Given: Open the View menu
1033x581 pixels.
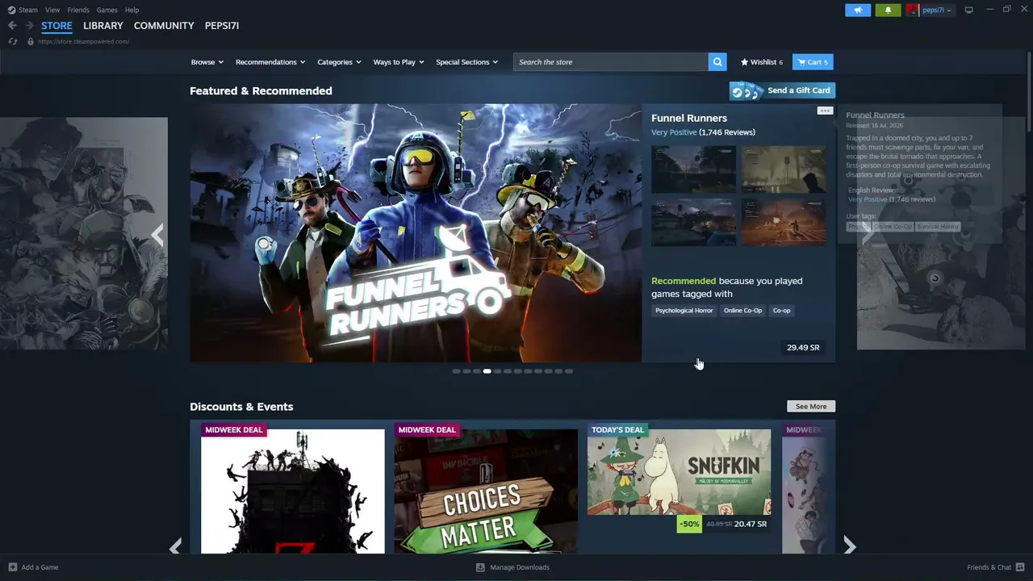Looking at the screenshot, I should tap(52, 10).
